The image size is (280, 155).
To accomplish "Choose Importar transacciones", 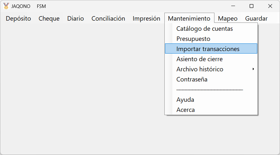I will tap(208, 49).
